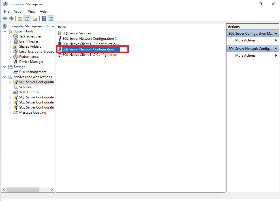Select SQL Server Services in the list
This screenshot has height=201, width=280.
point(77,33)
